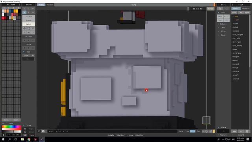Select the L line brush mode

(x=24, y=9)
